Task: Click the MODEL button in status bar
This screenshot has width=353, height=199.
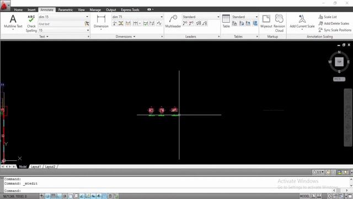Action: click(x=304, y=196)
